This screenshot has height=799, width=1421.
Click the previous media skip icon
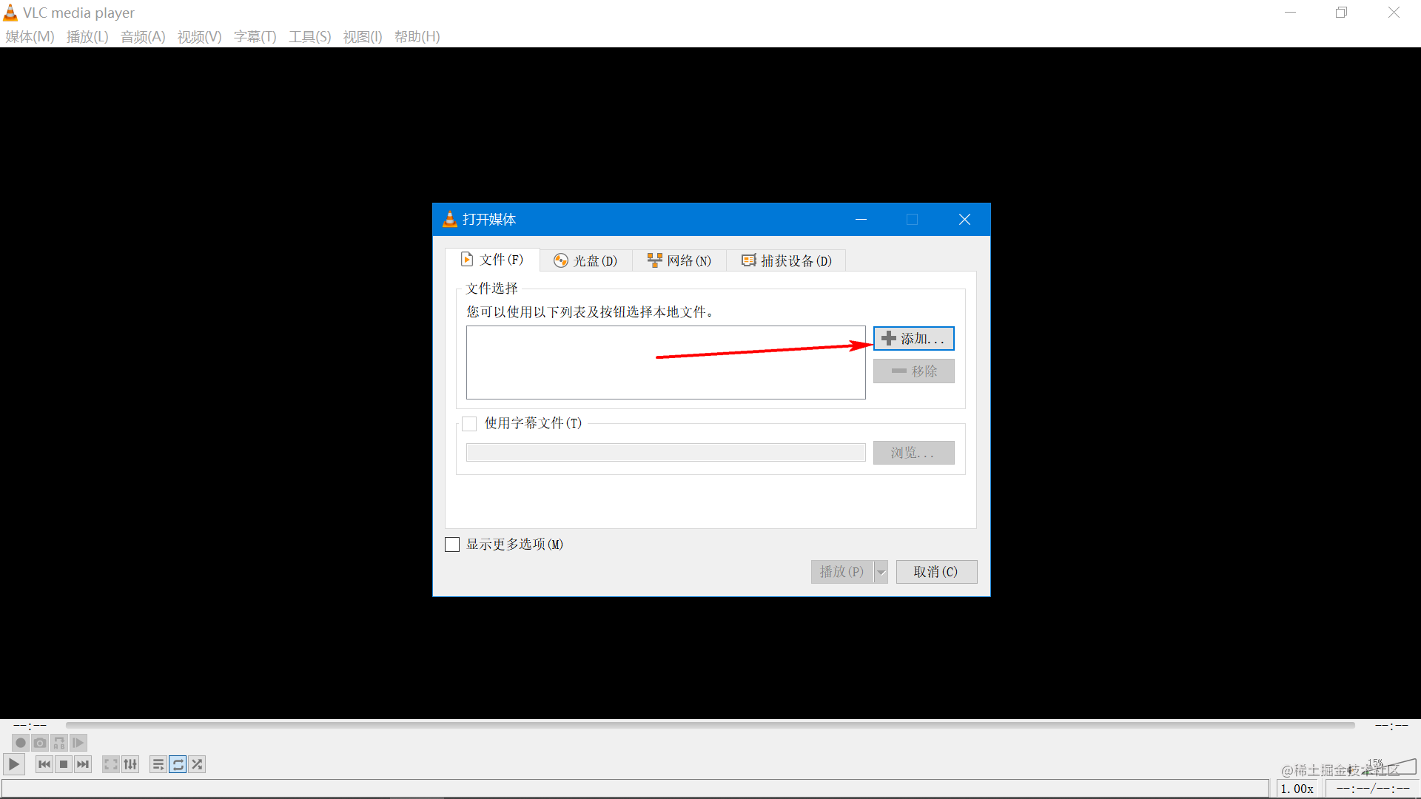coord(44,764)
